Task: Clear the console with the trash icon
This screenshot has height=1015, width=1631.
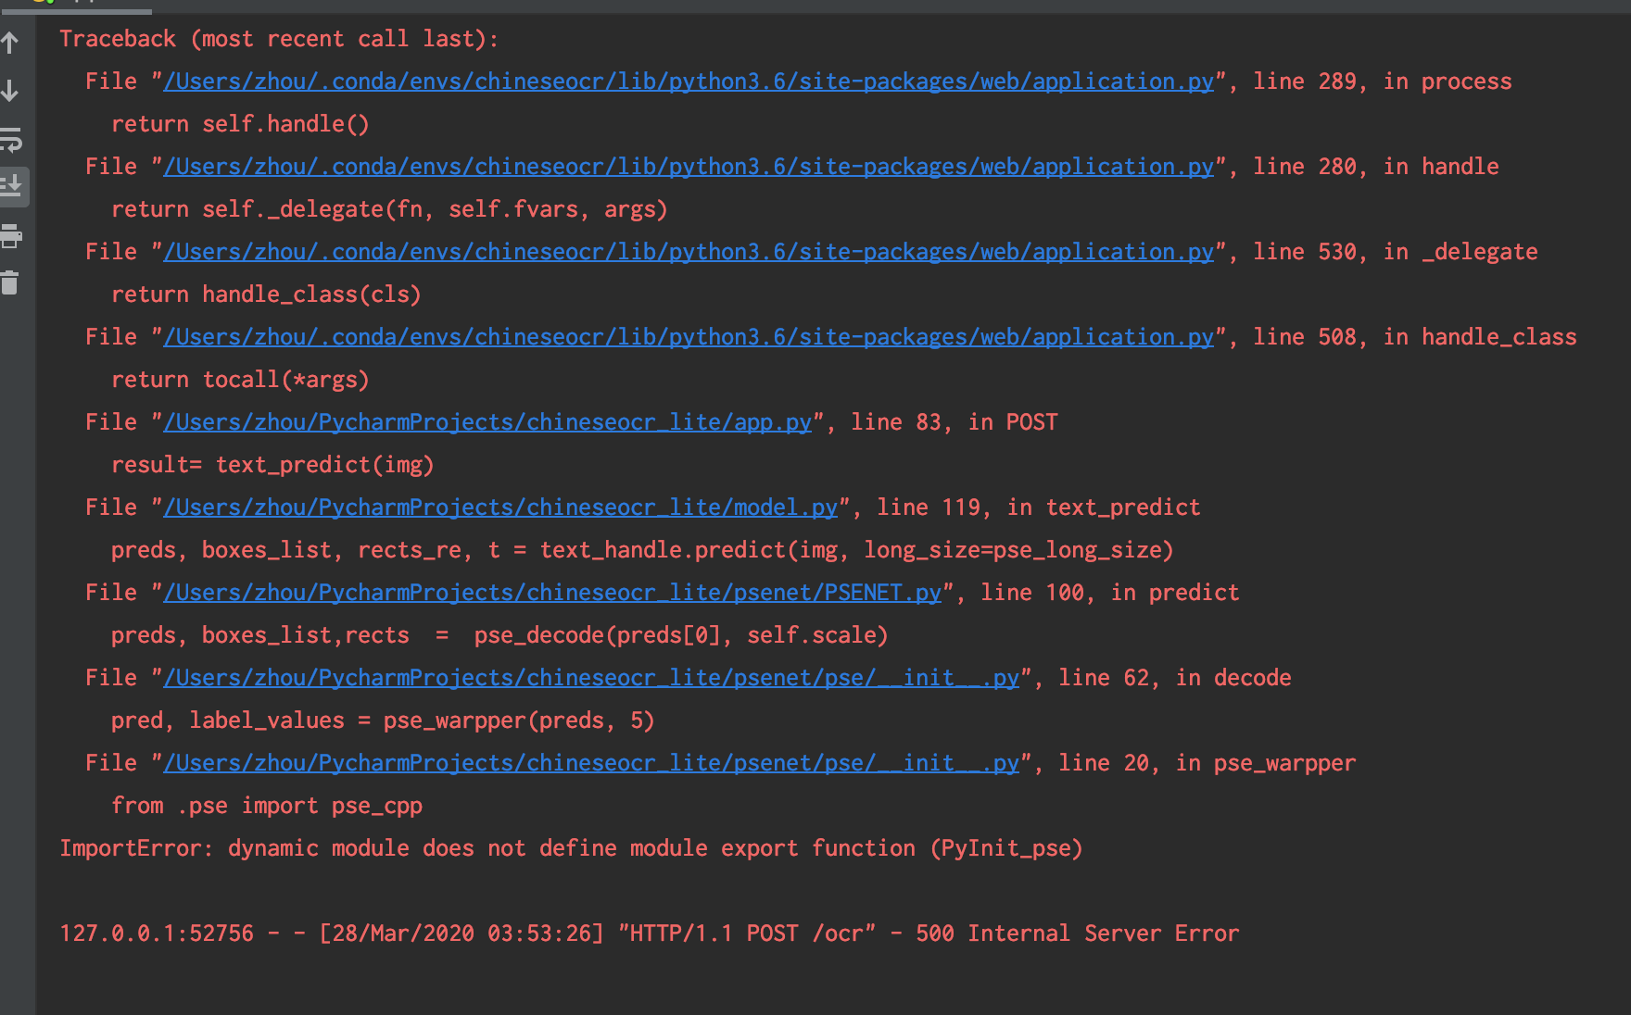Action: pos(12,284)
